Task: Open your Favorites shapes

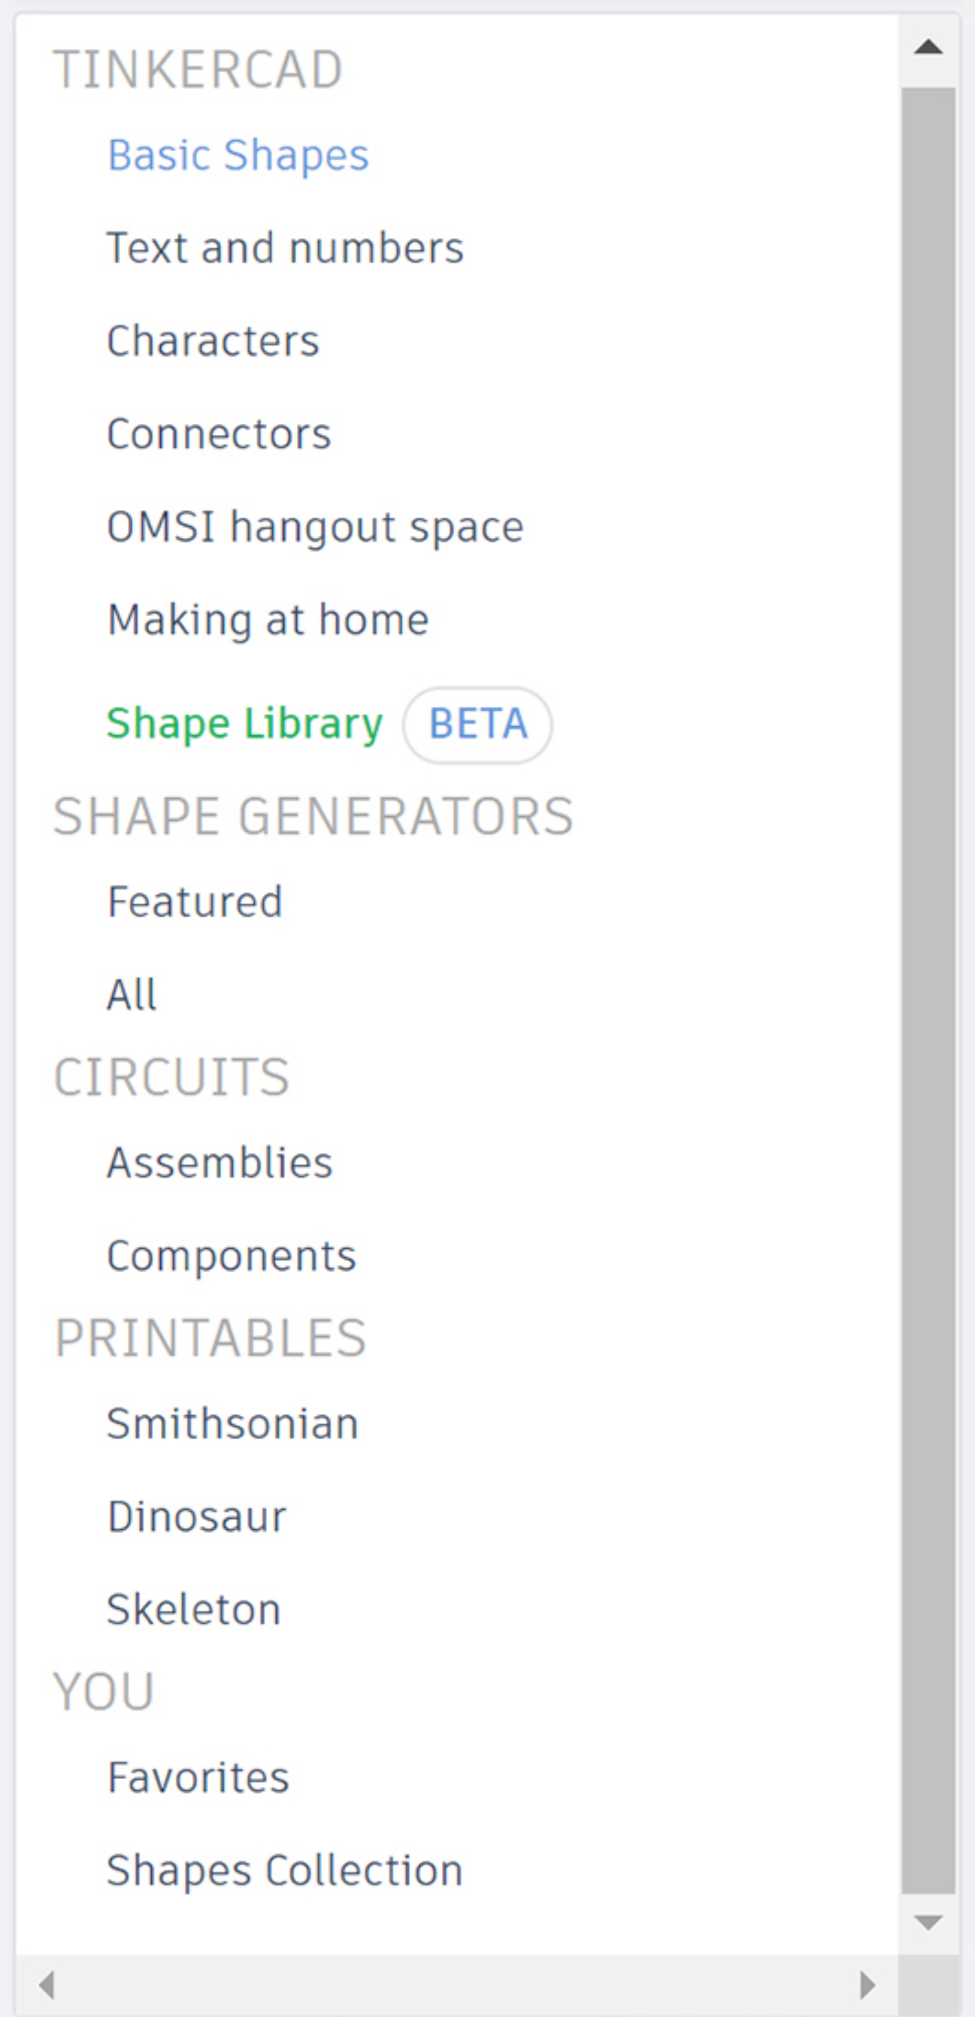Action: (x=198, y=1777)
